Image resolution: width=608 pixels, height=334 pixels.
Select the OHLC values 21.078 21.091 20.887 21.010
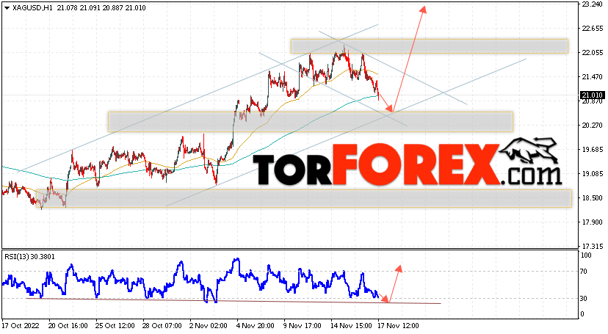[x=101, y=8]
